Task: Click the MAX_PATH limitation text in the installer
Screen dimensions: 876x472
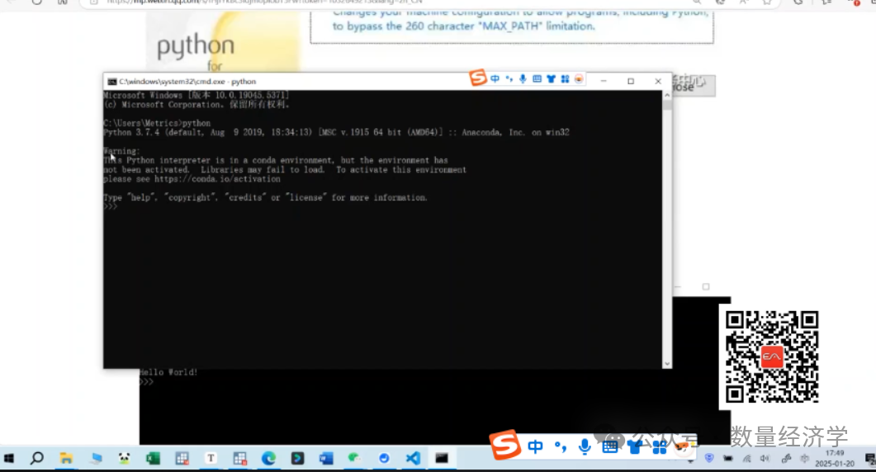Action: pyautogui.click(x=464, y=26)
